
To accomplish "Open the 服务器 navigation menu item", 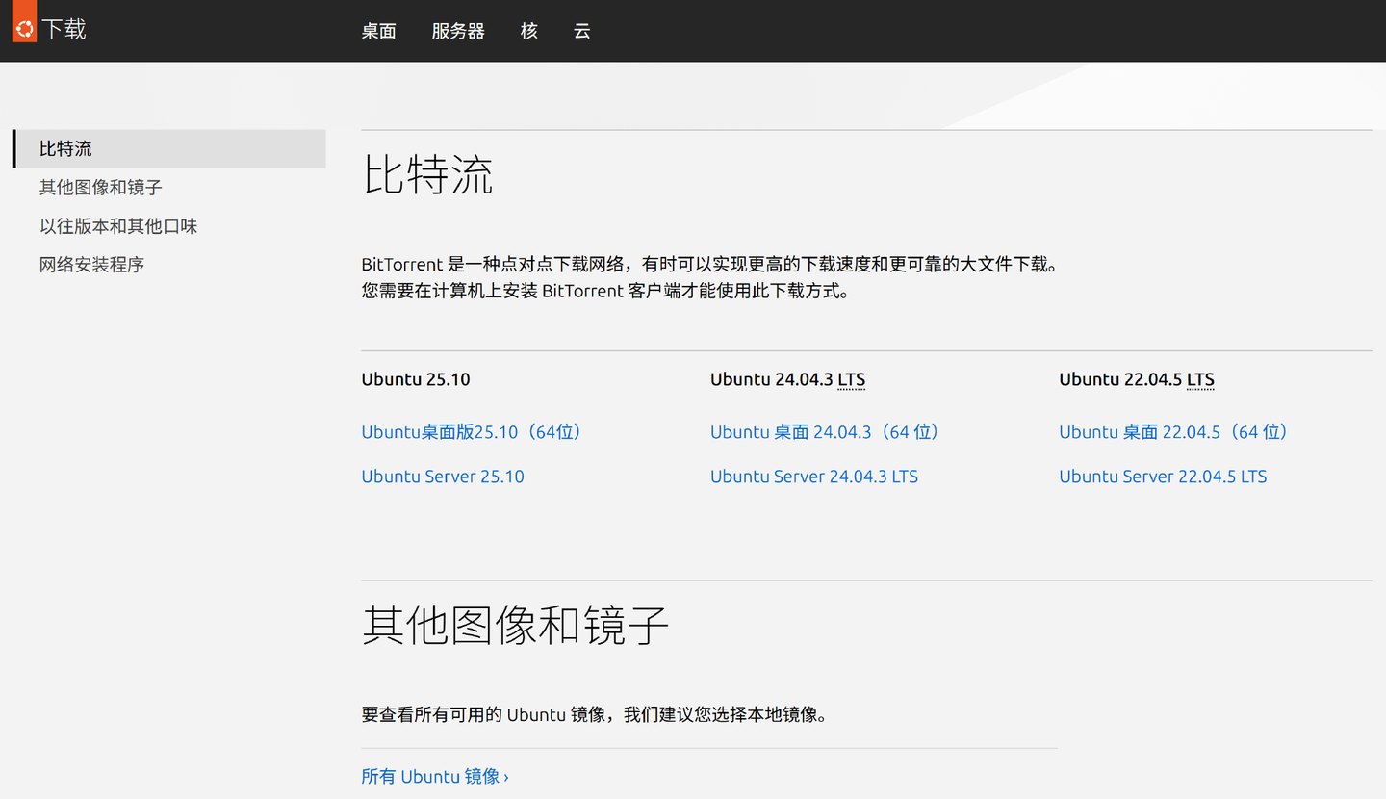I will pyautogui.click(x=458, y=30).
